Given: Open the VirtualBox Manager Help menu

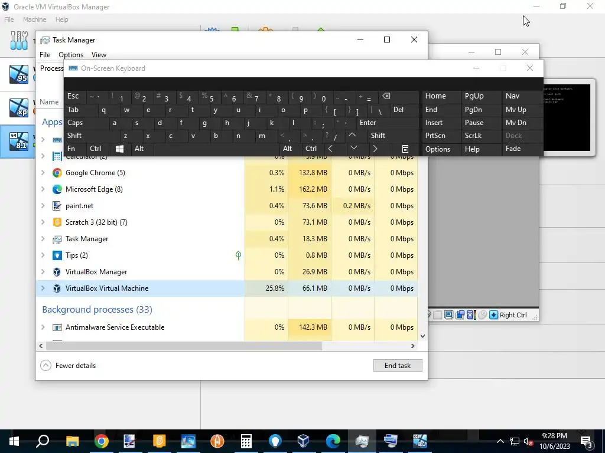Looking at the screenshot, I should pos(61,19).
